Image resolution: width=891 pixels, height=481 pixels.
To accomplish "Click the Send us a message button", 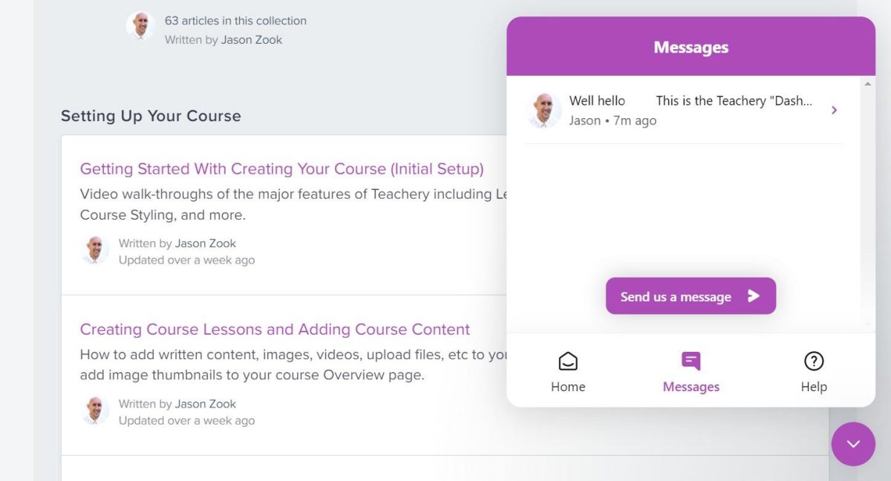I will click(x=691, y=296).
